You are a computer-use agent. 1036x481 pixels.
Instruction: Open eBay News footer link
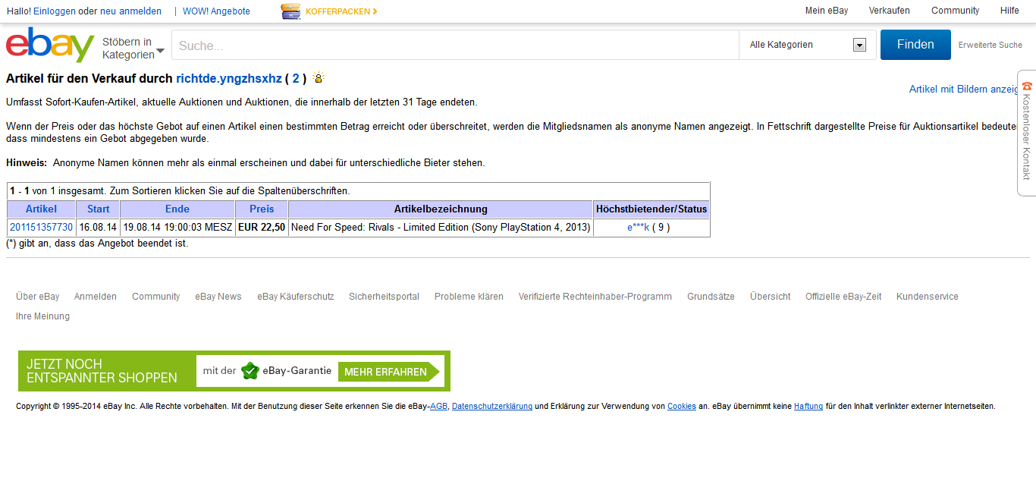(x=218, y=297)
